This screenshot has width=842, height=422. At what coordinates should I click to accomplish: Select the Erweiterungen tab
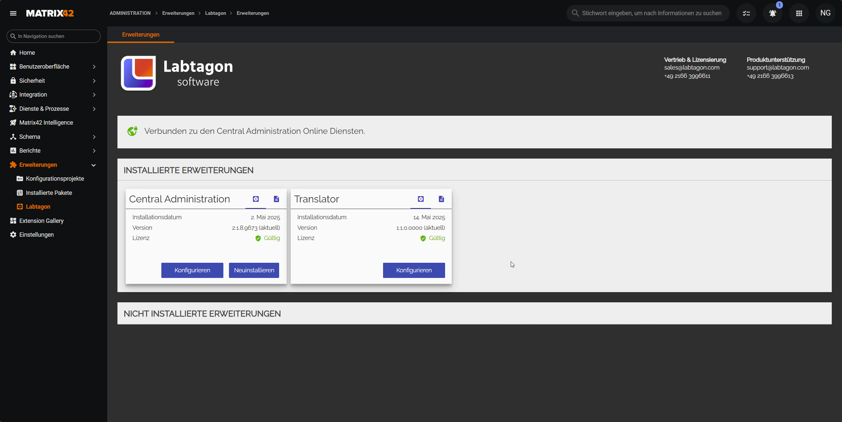[x=141, y=35]
